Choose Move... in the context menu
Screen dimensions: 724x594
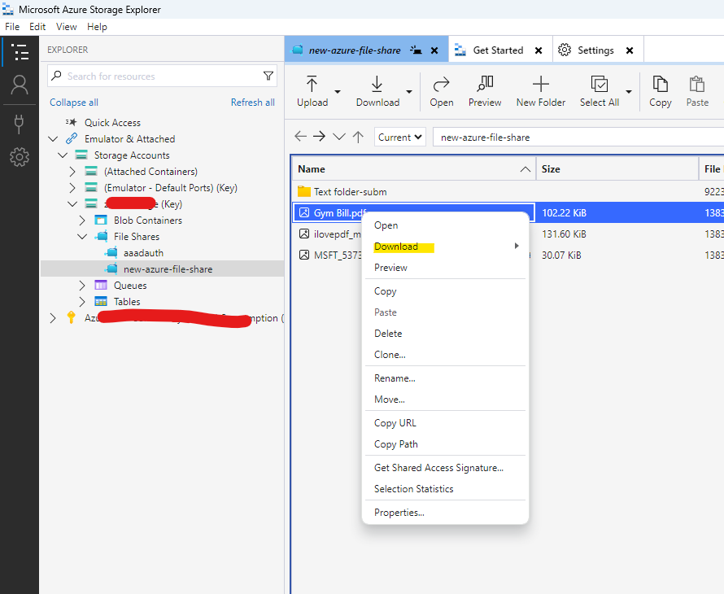pos(445,400)
